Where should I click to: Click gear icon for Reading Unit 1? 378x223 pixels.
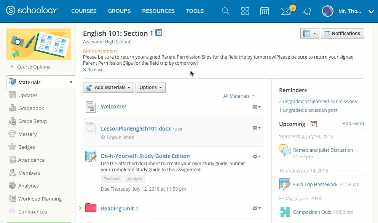point(257,208)
